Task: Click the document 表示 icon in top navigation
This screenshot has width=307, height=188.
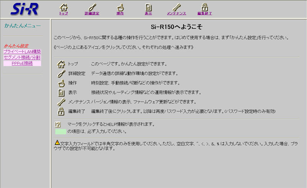Action: click(149, 7)
